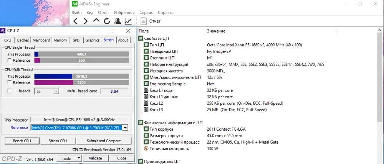The width and height of the screenshot is (384, 164).
Task: Click the multi thread Reference bar 3701
Action: (x=81, y=83)
